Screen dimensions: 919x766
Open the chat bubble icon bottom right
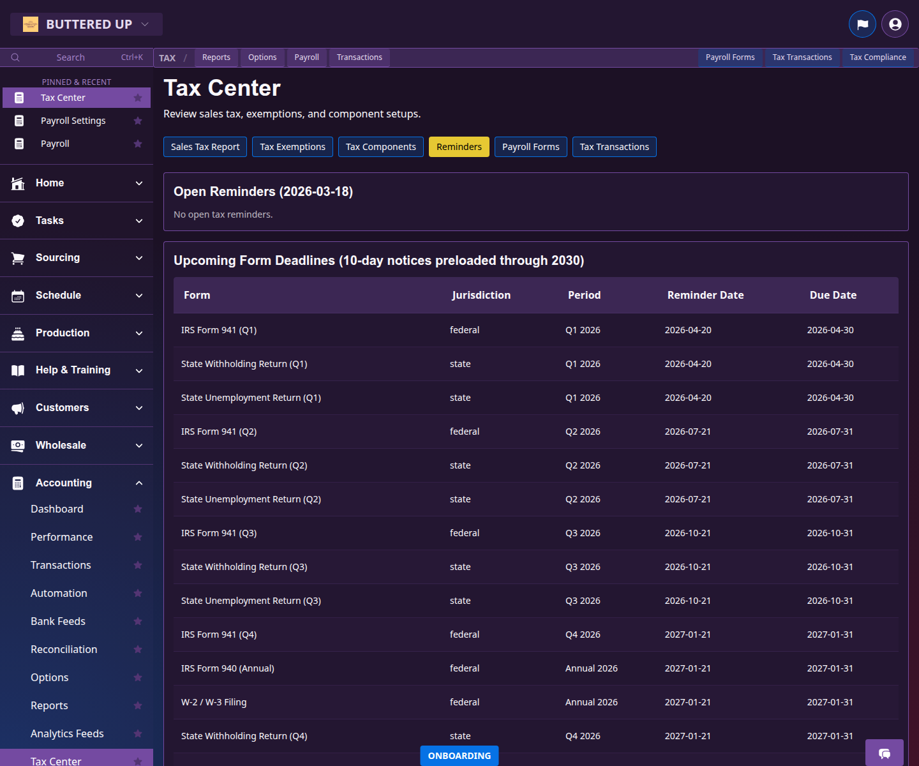(885, 753)
